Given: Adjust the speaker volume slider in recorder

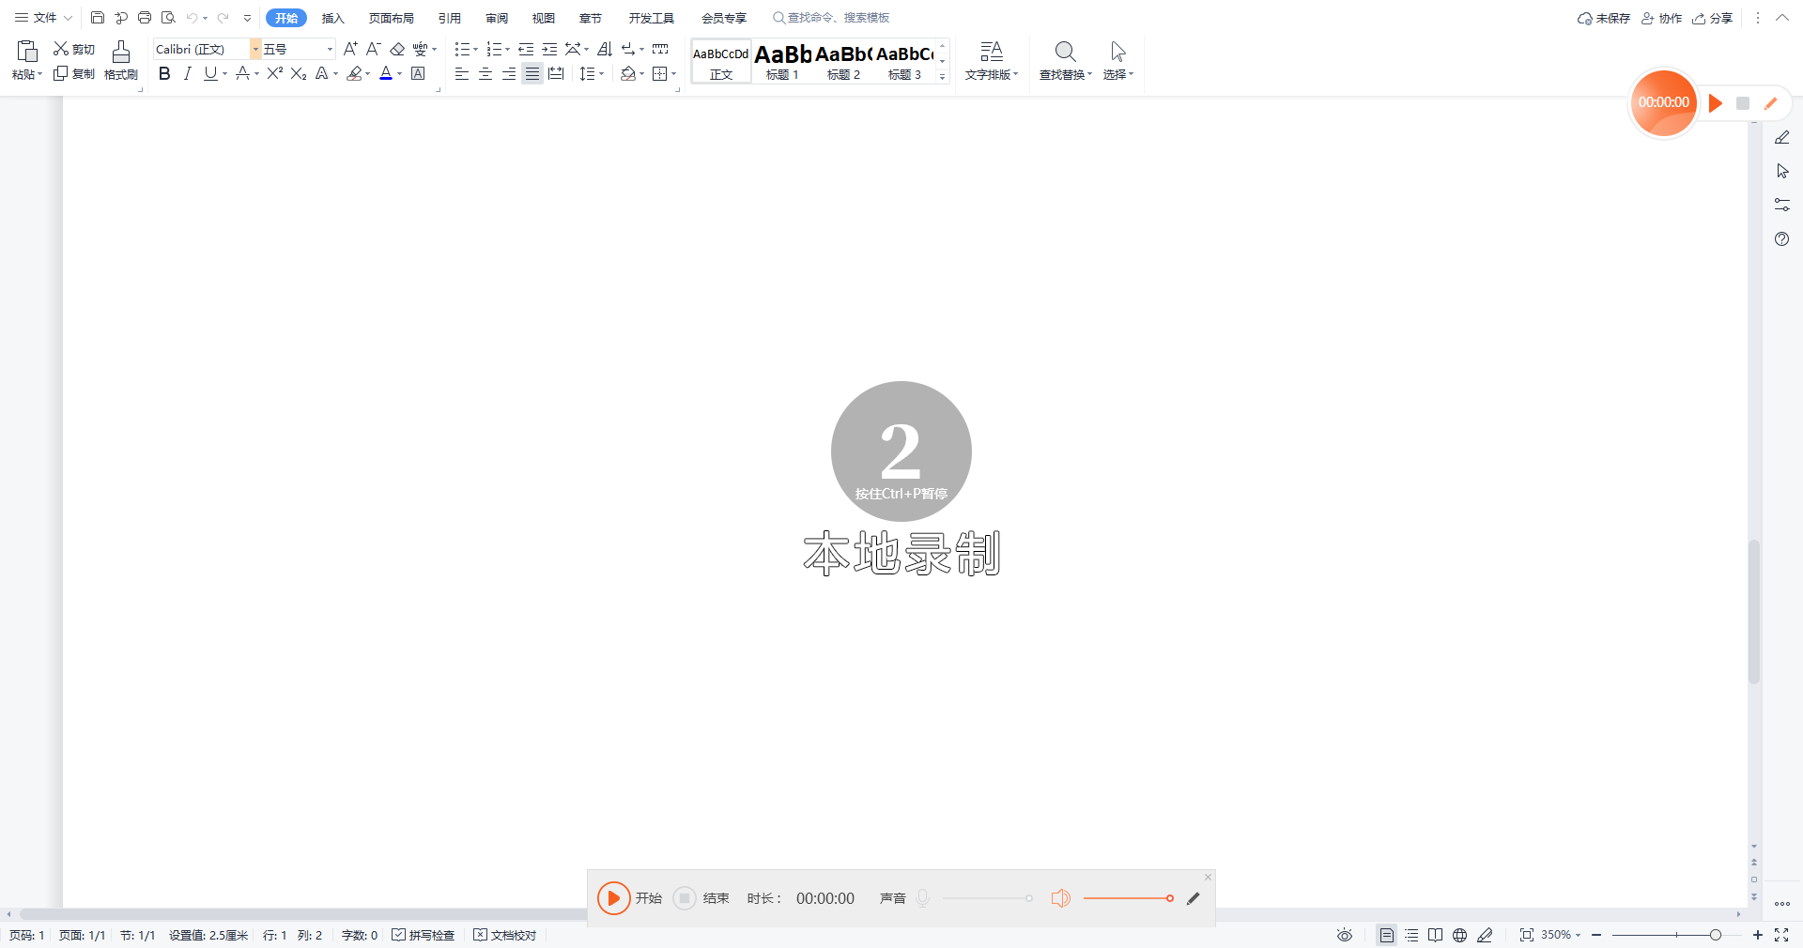Looking at the screenshot, I should (x=1128, y=898).
